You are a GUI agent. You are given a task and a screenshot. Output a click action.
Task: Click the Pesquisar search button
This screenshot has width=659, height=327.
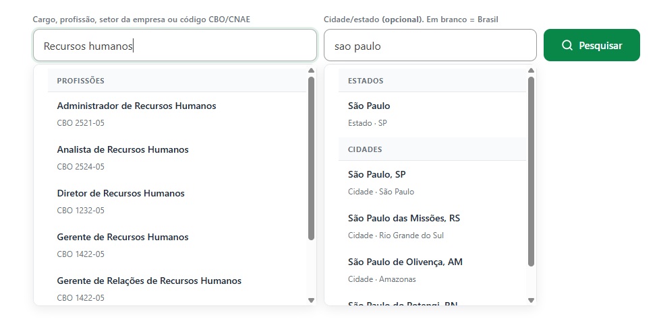[592, 45]
